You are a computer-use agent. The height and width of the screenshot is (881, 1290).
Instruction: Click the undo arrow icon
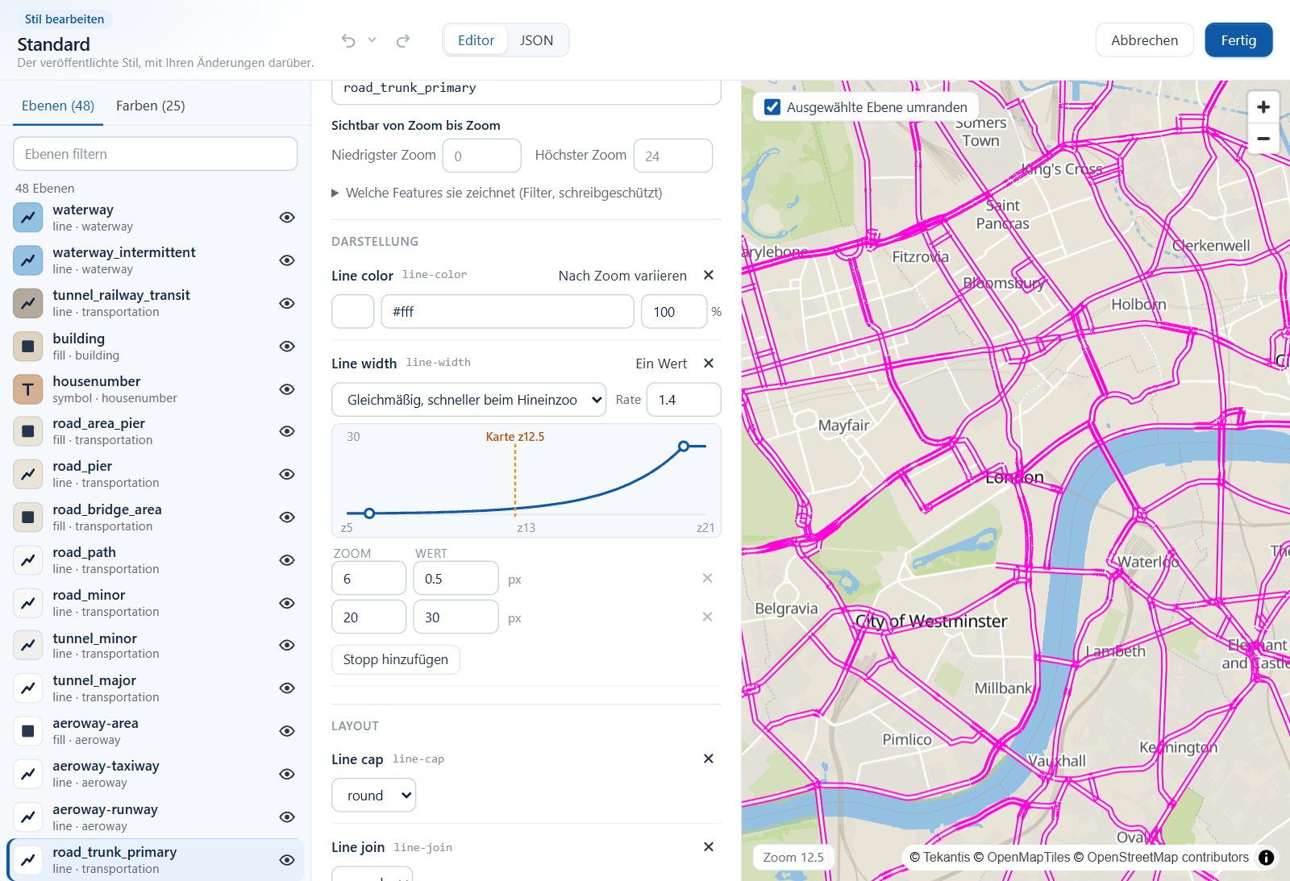click(x=348, y=40)
